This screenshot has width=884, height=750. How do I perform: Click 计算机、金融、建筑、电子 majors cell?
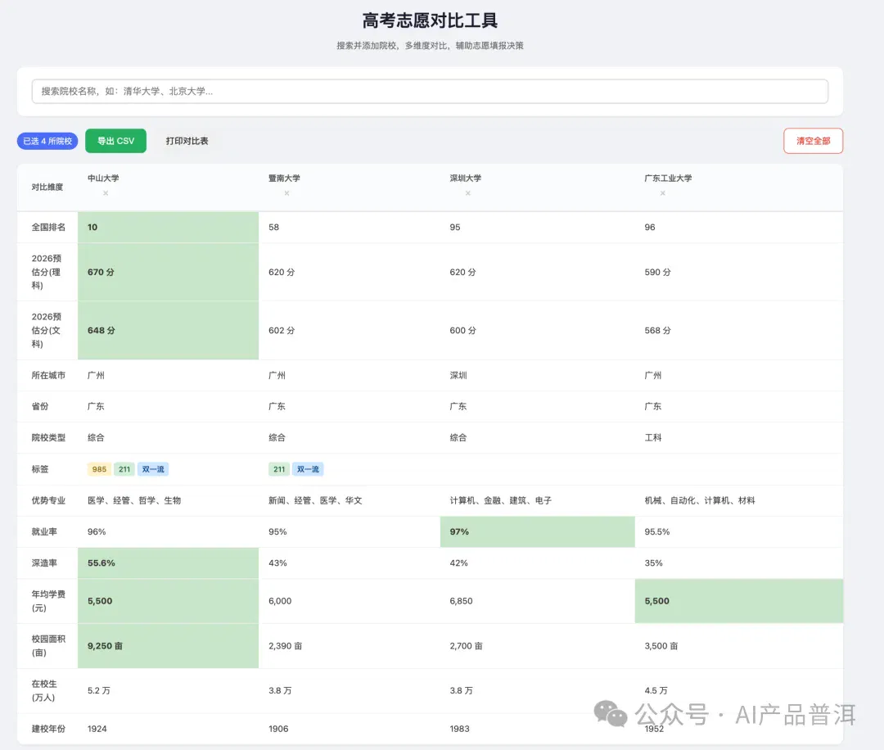tap(537, 501)
